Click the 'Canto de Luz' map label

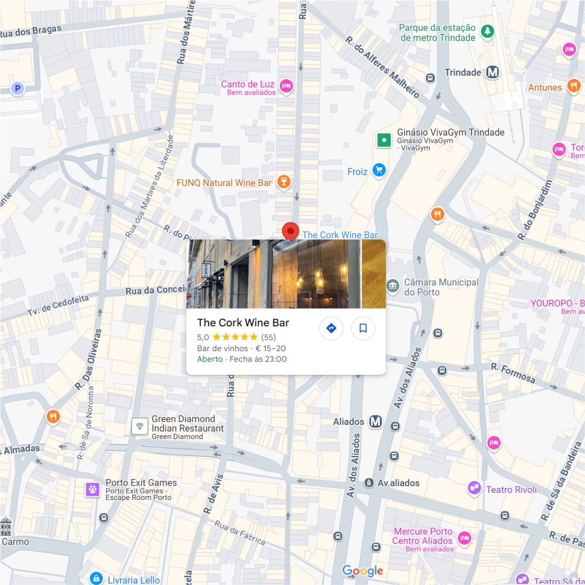pyautogui.click(x=248, y=84)
